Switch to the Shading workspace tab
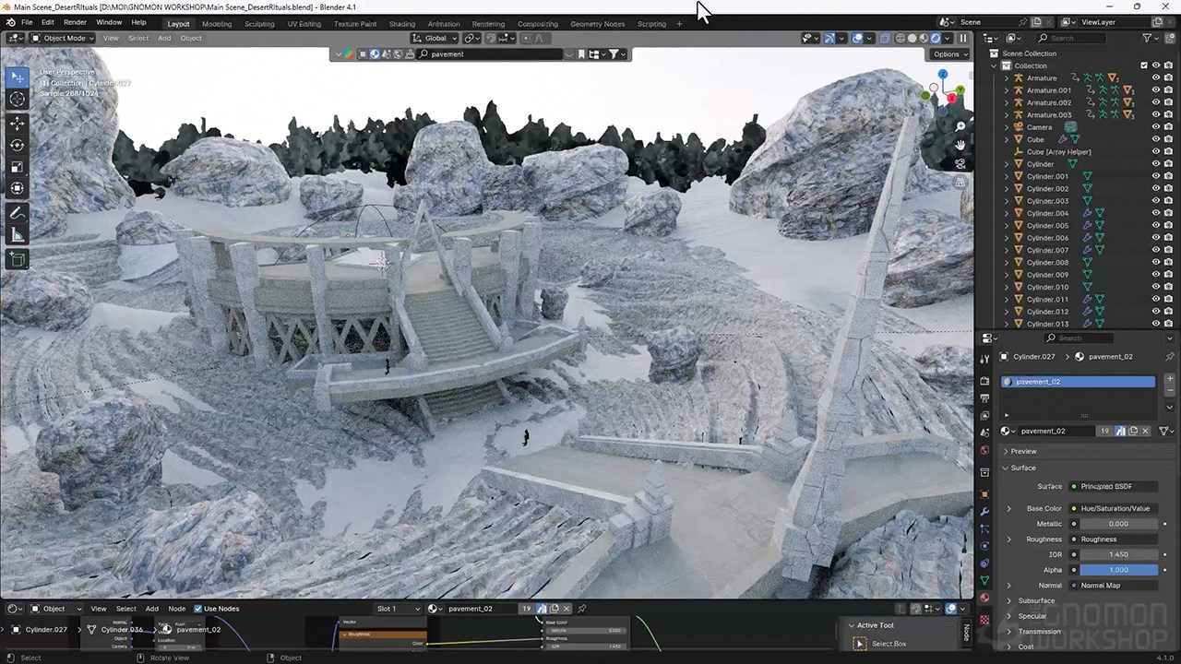The width and height of the screenshot is (1181, 664). (x=401, y=24)
